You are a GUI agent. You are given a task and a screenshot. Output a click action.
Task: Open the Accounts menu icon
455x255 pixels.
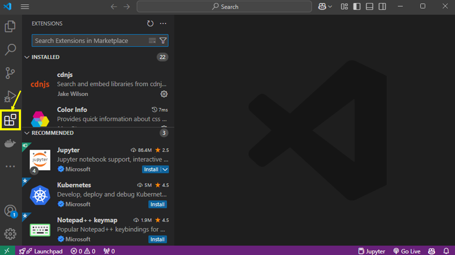tap(10, 211)
